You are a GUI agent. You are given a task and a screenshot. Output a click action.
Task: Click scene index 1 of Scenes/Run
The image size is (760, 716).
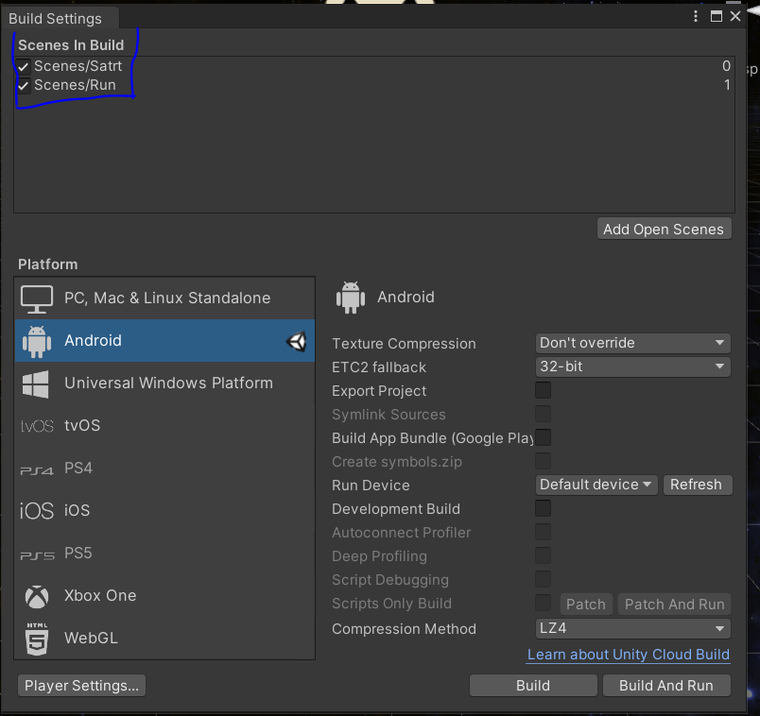(x=727, y=85)
